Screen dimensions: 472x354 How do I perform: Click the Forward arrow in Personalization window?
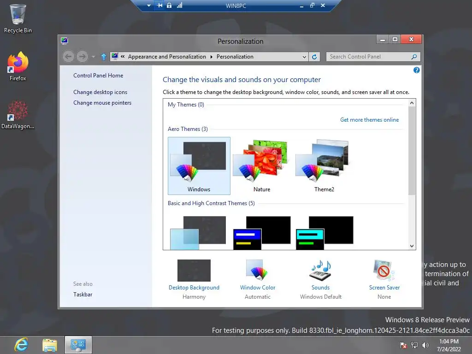pyautogui.click(x=82, y=56)
